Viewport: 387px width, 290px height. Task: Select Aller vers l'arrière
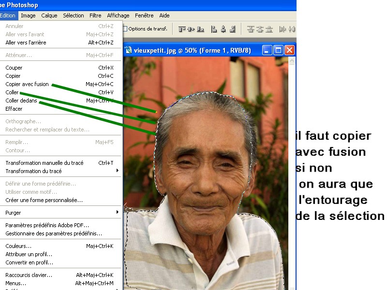click(61, 43)
